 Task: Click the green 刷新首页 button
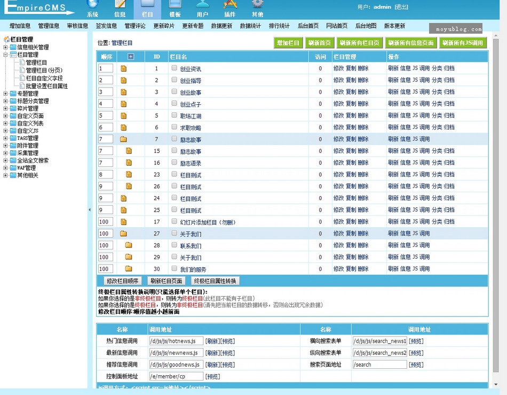click(320, 43)
